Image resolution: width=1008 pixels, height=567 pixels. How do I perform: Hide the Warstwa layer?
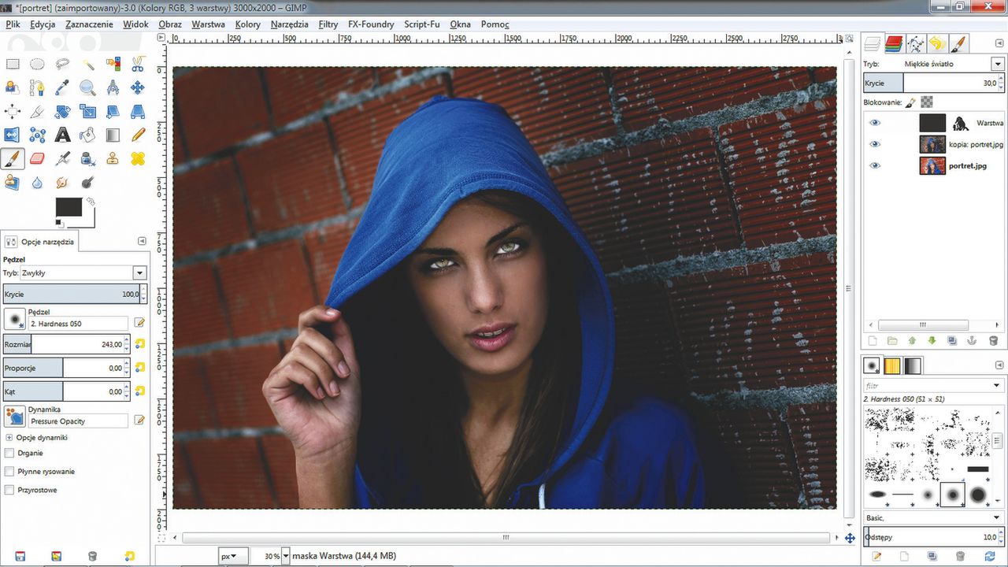click(875, 123)
